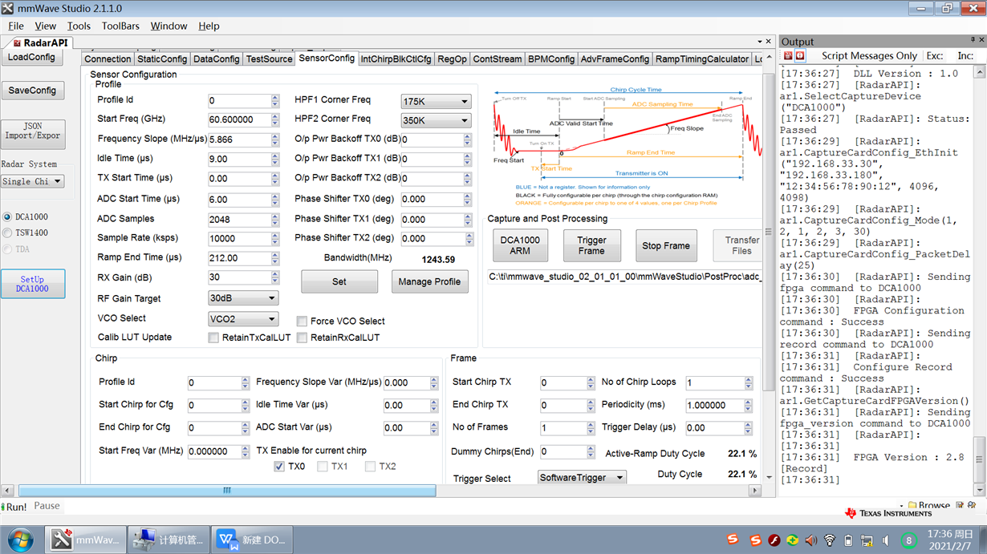Click the Start Freq (GHz) input field
Screen dimensions: 987x554
239,119
